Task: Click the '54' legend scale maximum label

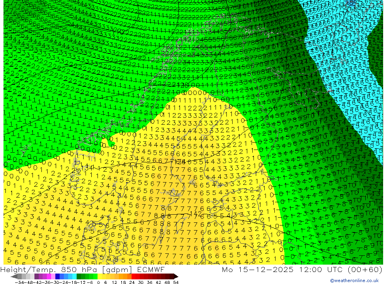Action: (x=176, y=282)
